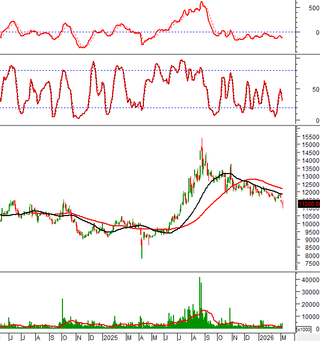Click the x1000 volume multiplier label

tap(304, 329)
